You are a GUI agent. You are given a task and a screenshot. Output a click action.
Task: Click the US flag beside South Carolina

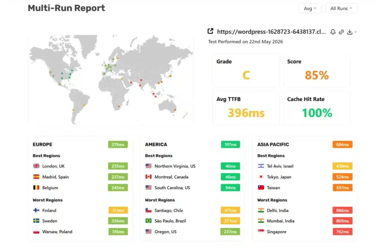148,188
